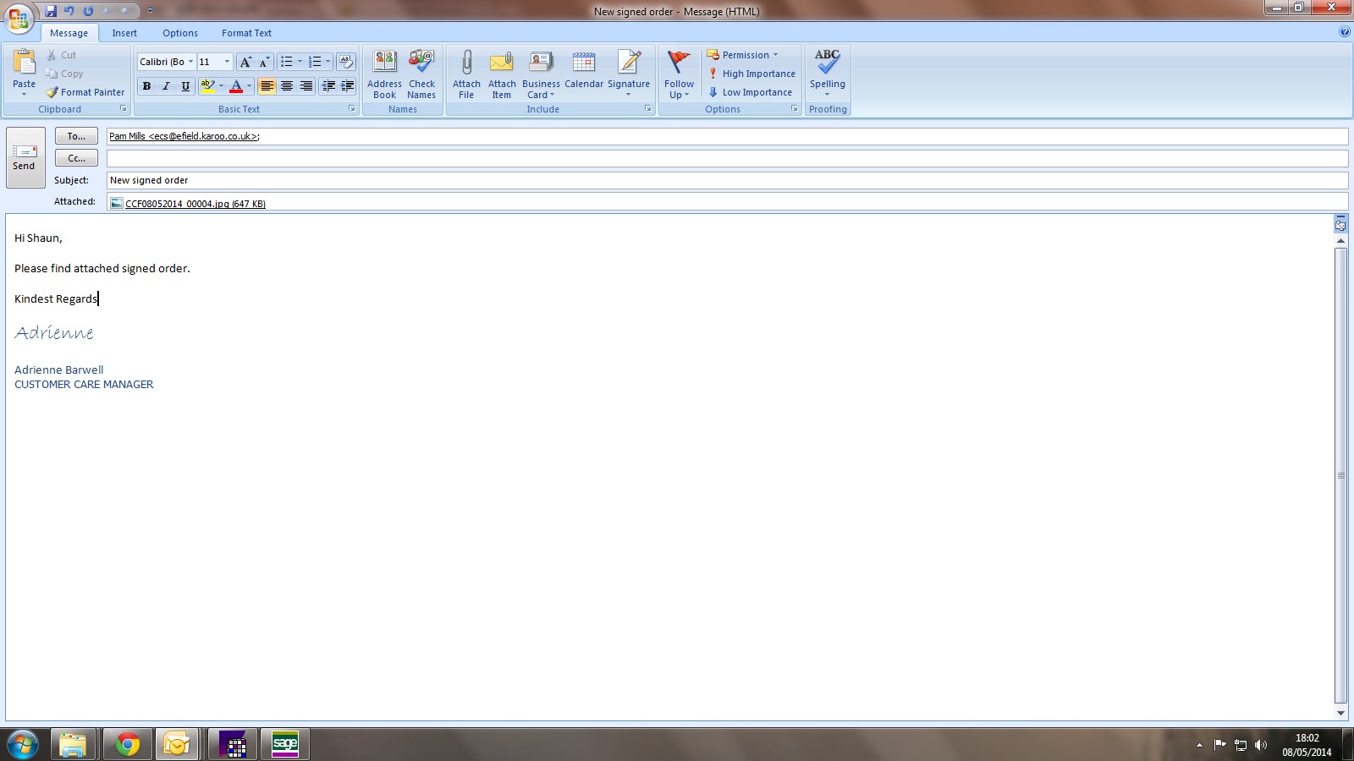Switch to the Insert tab
Viewport: 1354px width, 761px height.
[x=124, y=33]
